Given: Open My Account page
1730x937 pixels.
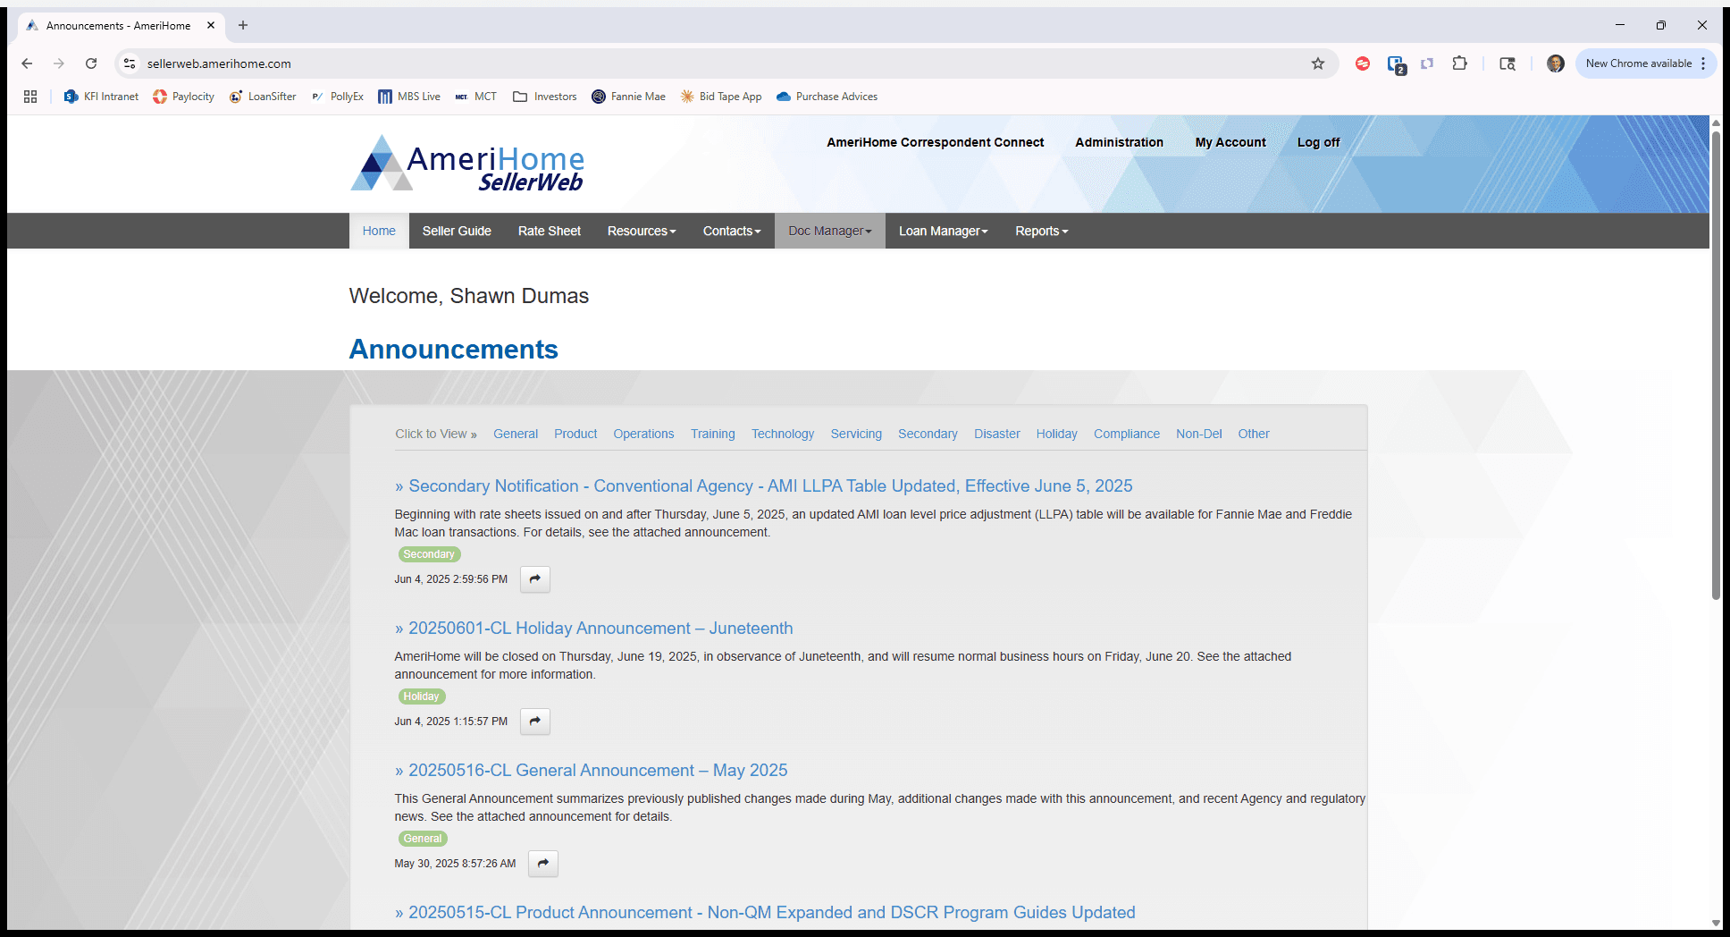Looking at the screenshot, I should pyautogui.click(x=1230, y=142).
